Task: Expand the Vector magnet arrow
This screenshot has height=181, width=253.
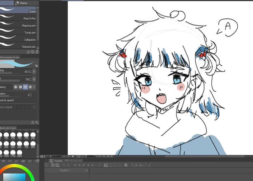Action: [x=34, y=107]
